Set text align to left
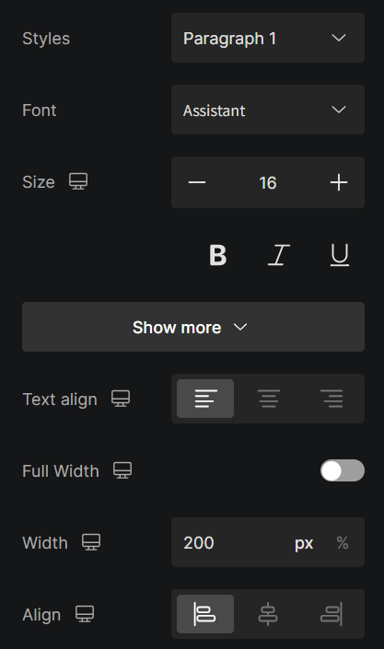 [205, 399]
